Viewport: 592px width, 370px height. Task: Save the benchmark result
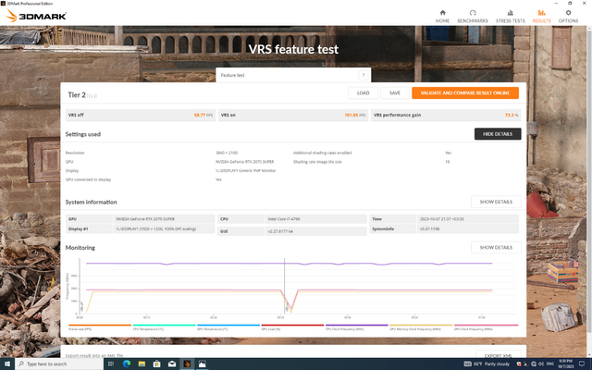[394, 92]
